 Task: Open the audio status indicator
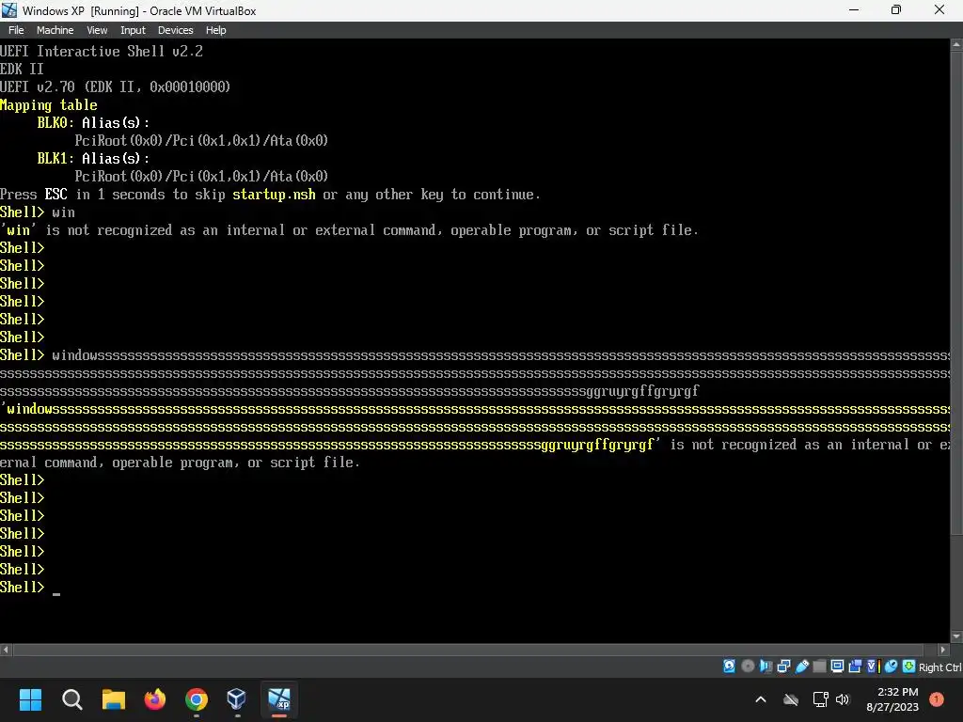coord(766,667)
